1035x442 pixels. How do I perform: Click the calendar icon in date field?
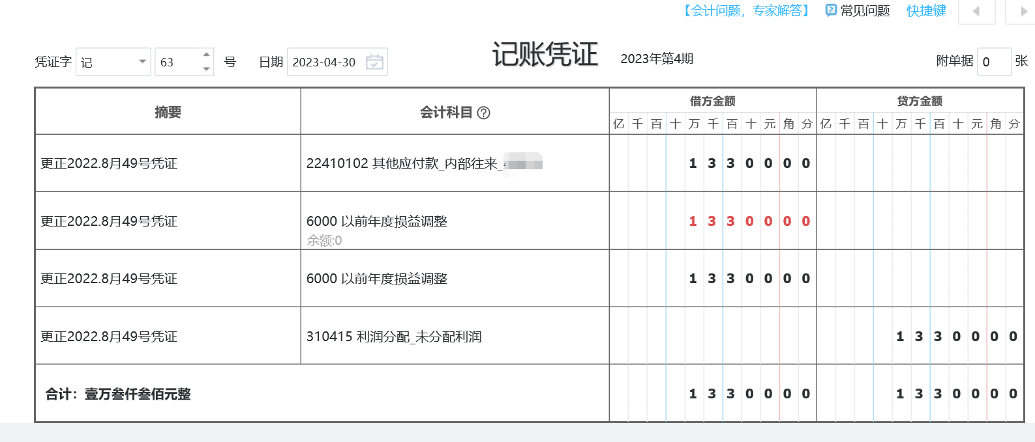tap(374, 62)
